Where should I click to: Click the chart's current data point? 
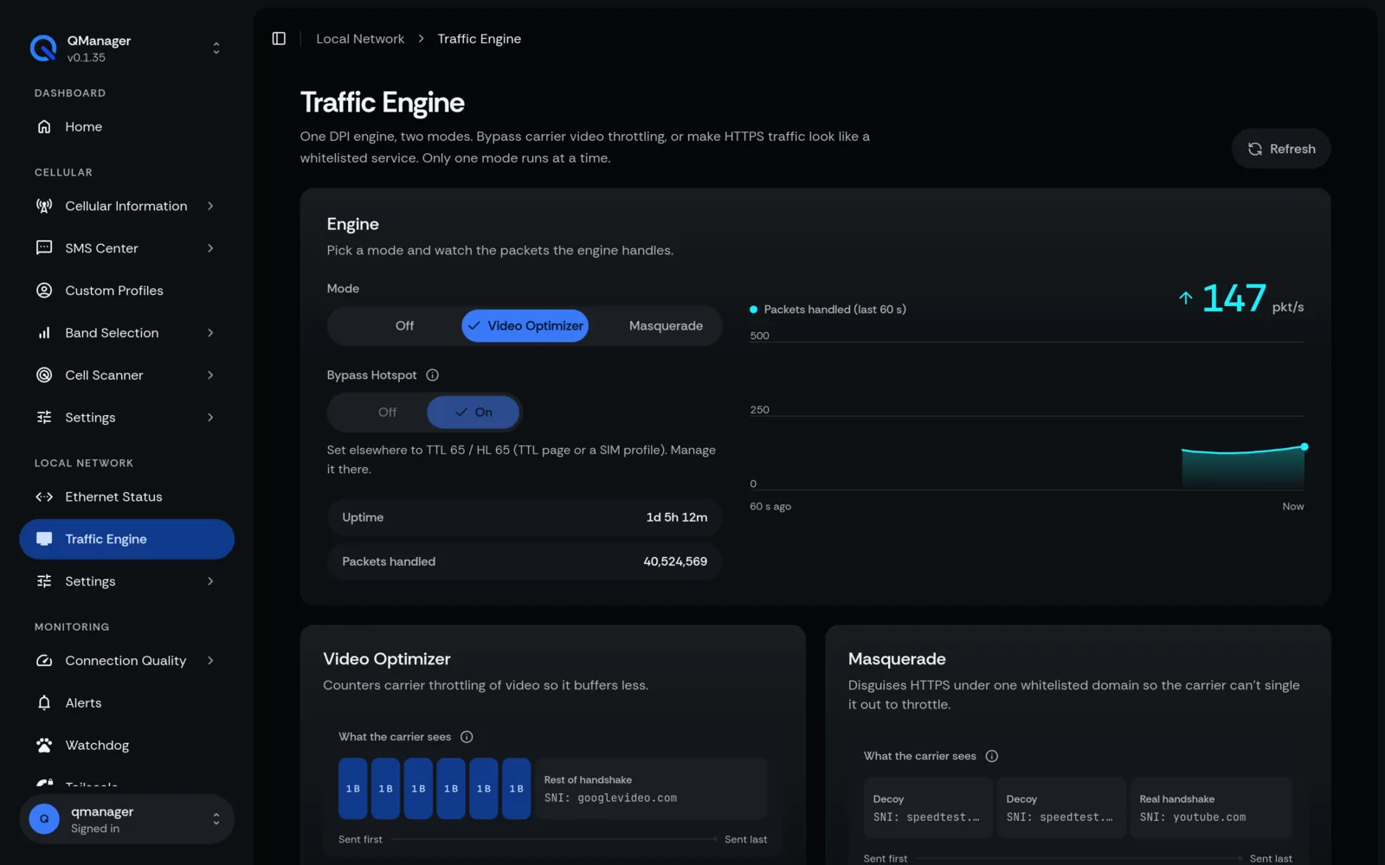pos(1304,447)
